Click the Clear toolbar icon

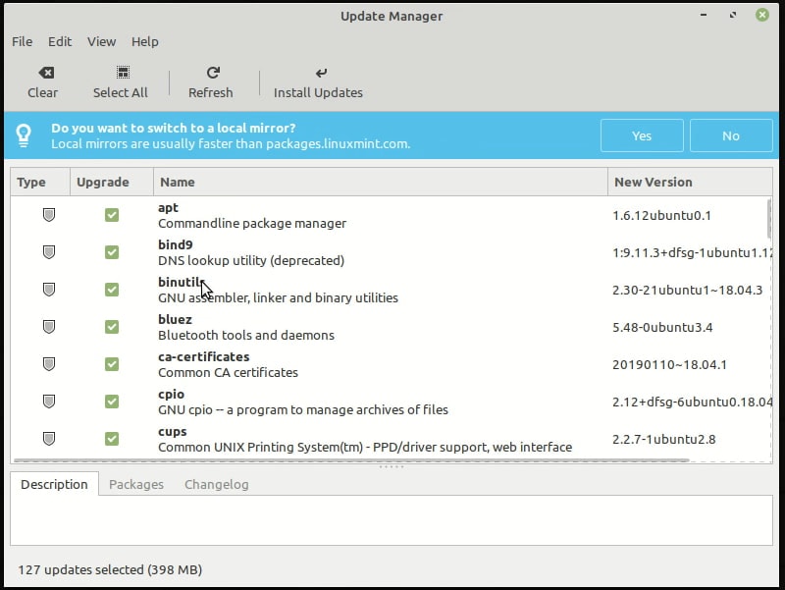point(43,71)
